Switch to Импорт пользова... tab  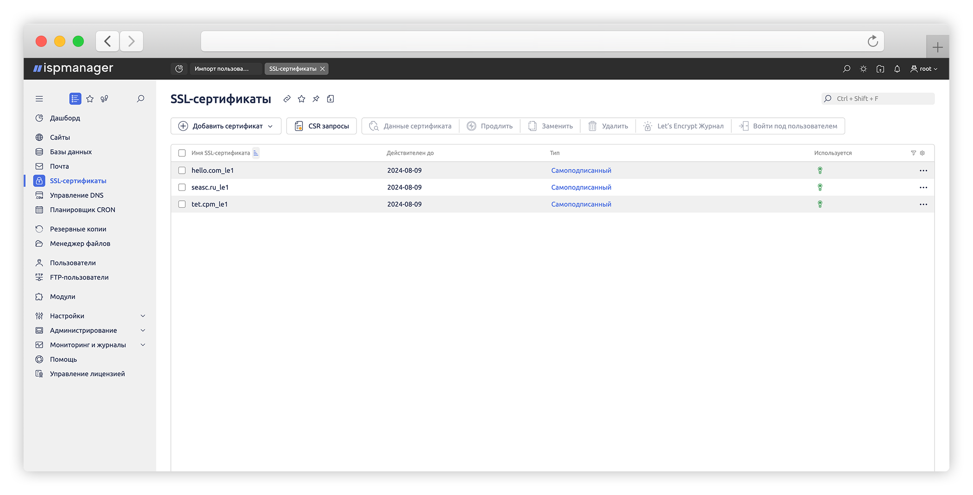(x=226, y=69)
